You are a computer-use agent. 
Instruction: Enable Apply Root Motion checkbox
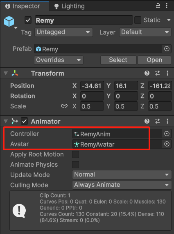click(75, 154)
